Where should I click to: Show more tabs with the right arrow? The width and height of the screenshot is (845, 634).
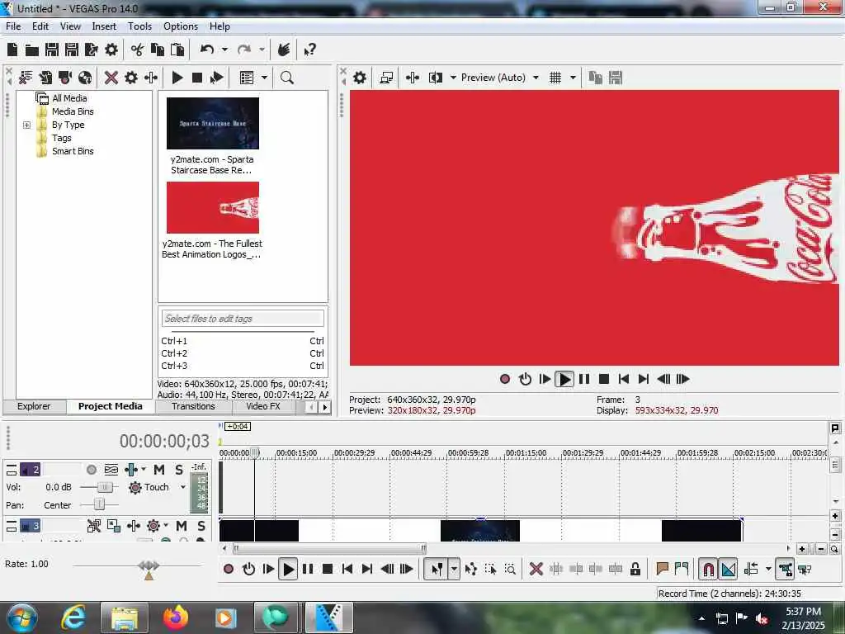[324, 408]
